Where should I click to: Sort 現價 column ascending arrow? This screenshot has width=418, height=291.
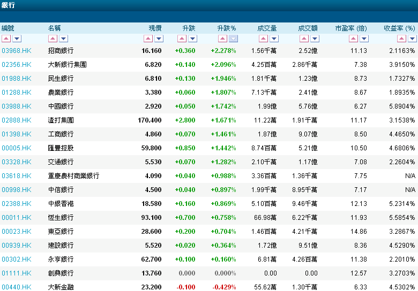click(x=148, y=39)
